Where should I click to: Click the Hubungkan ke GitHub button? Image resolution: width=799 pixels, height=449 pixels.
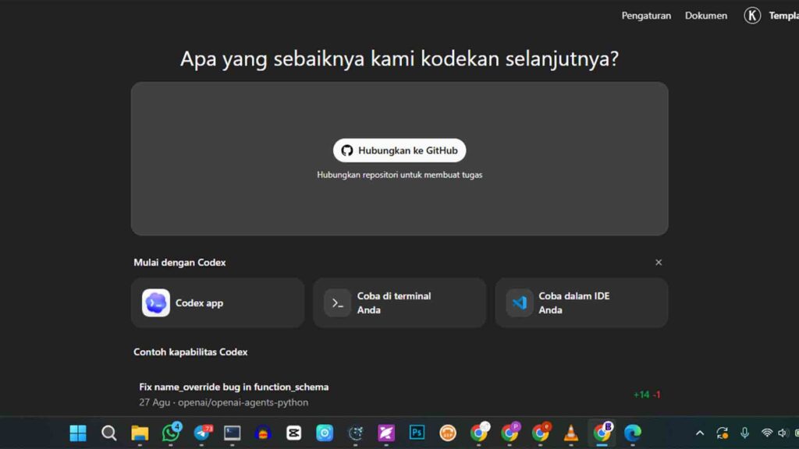pyautogui.click(x=399, y=150)
